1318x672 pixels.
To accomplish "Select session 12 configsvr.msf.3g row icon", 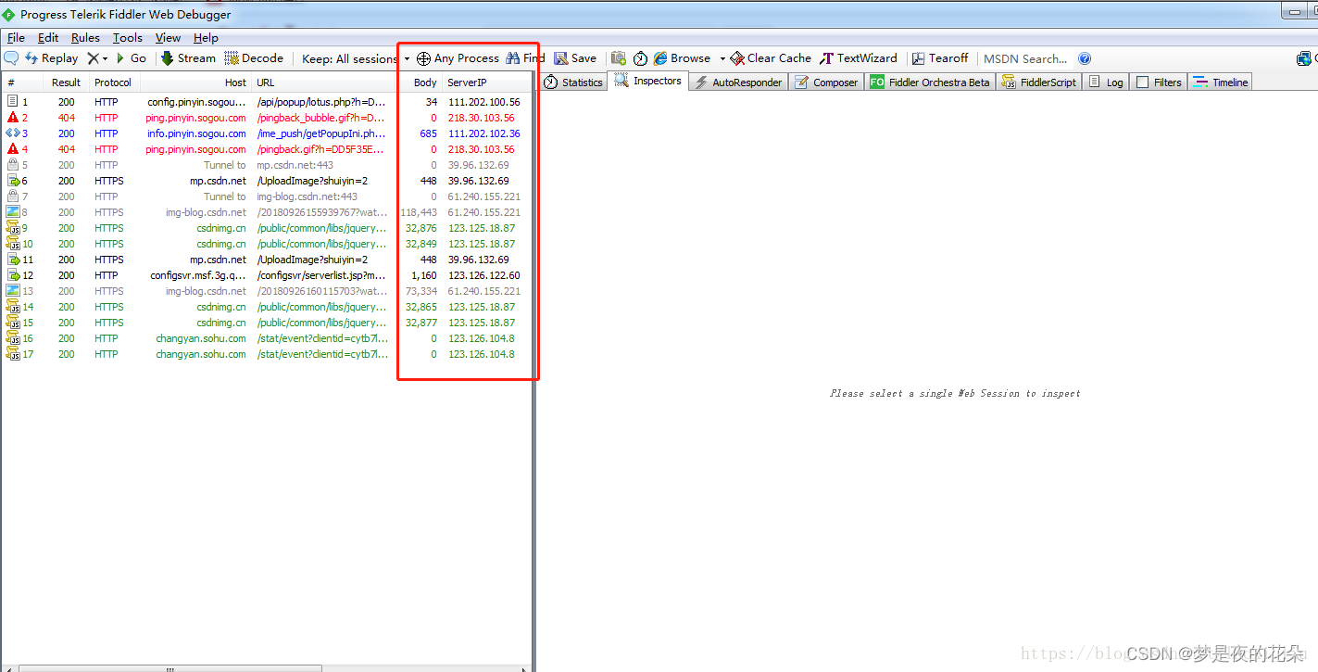I will (x=13, y=275).
